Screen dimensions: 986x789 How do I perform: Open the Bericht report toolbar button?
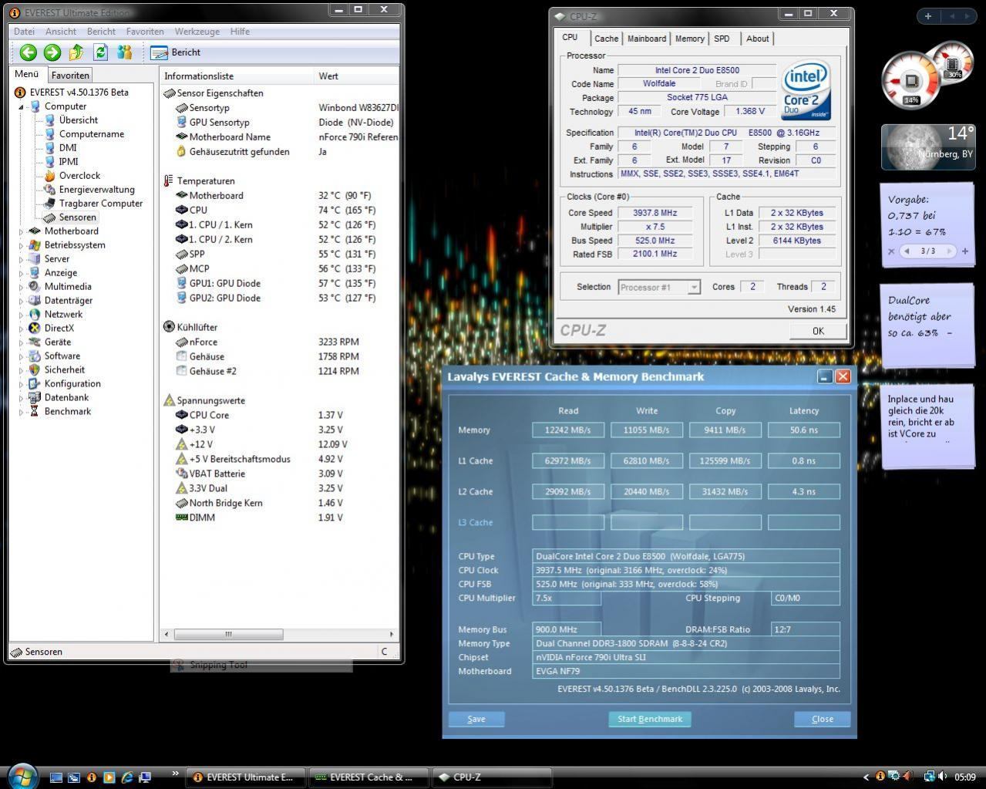point(176,52)
